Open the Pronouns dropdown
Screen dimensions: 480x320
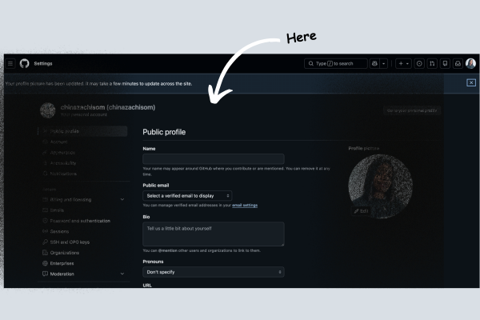[x=214, y=272]
